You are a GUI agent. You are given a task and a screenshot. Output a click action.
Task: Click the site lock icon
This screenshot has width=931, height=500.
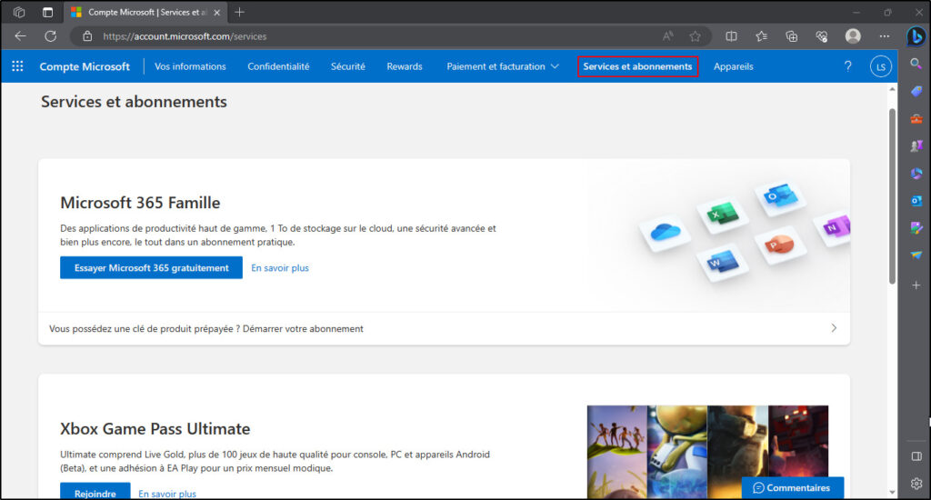[87, 36]
